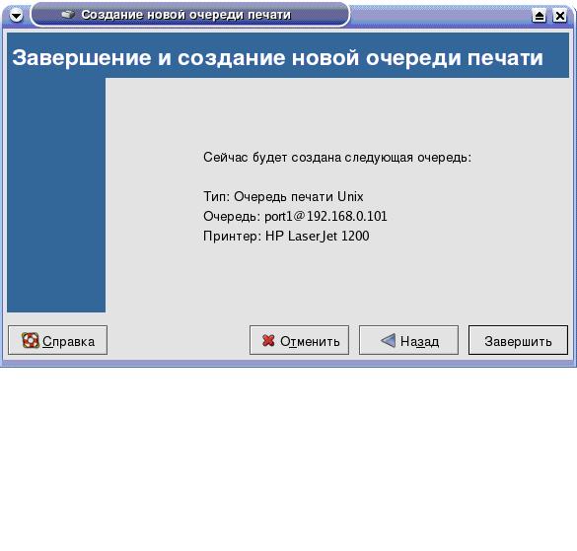The height and width of the screenshot is (551, 577).
Task: Finish the wizard with Завершить
Action: pyautogui.click(x=518, y=340)
